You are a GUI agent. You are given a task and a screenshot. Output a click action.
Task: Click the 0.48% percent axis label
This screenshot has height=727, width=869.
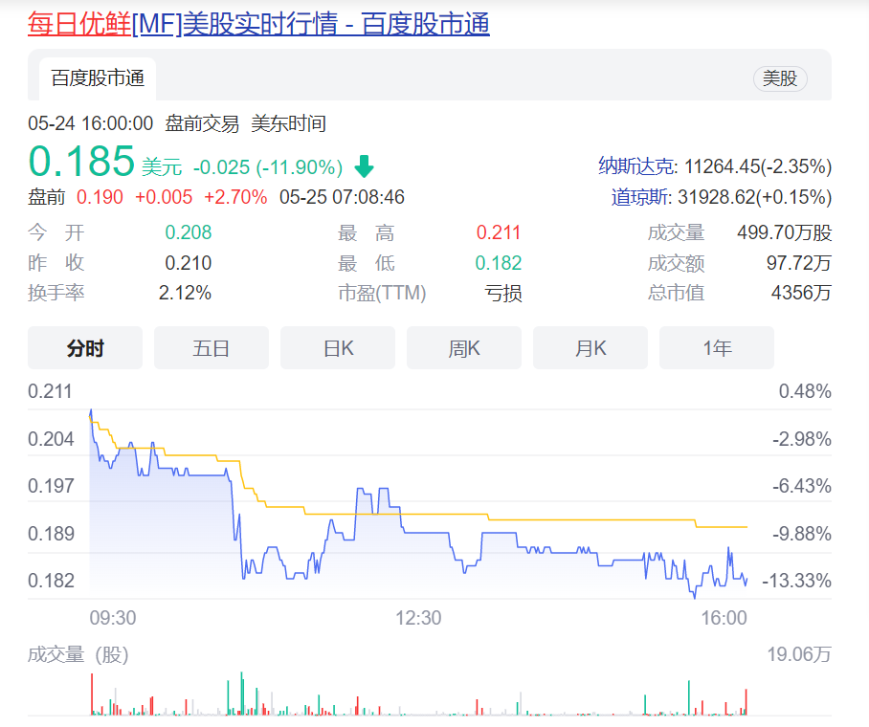point(805,391)
